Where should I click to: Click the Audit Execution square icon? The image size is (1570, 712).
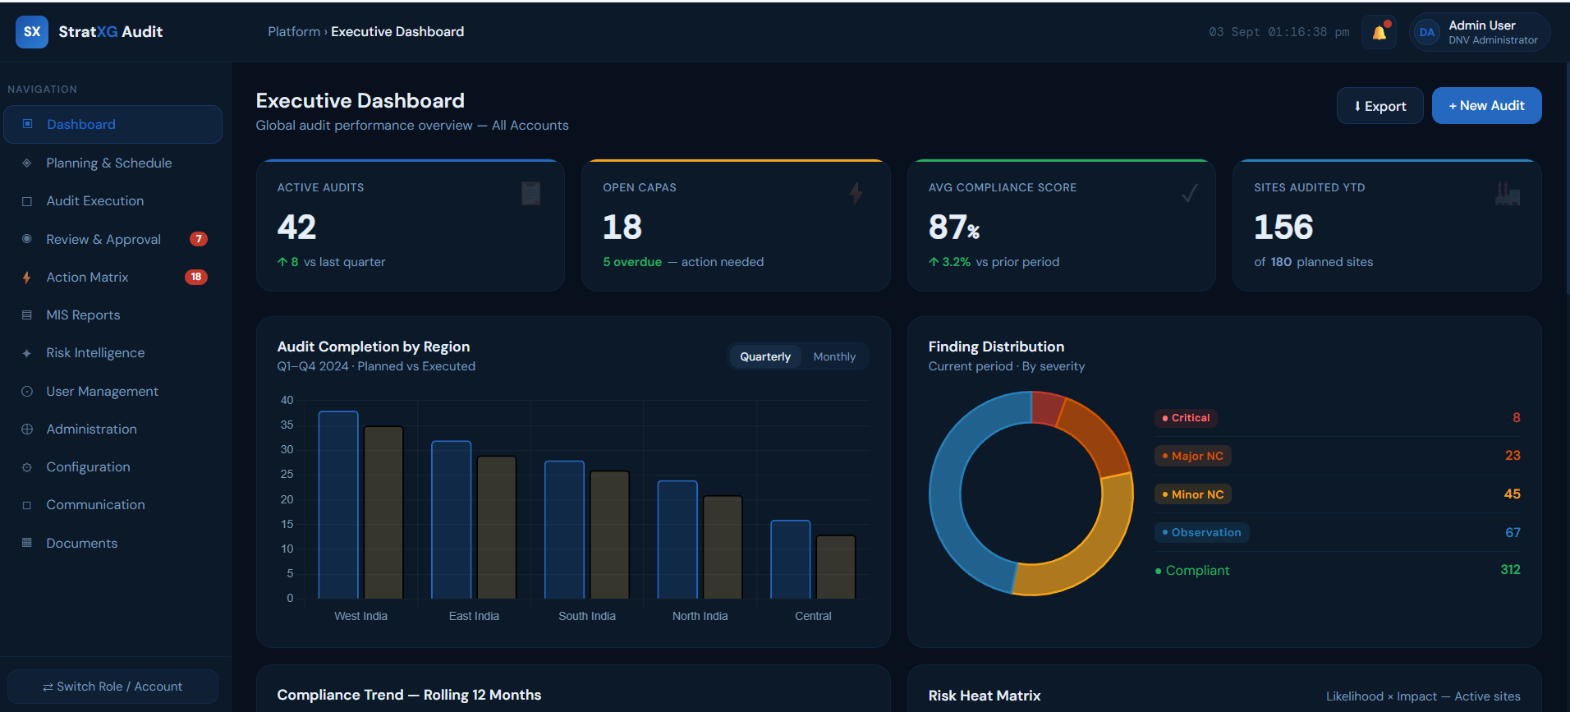[27, 201]
